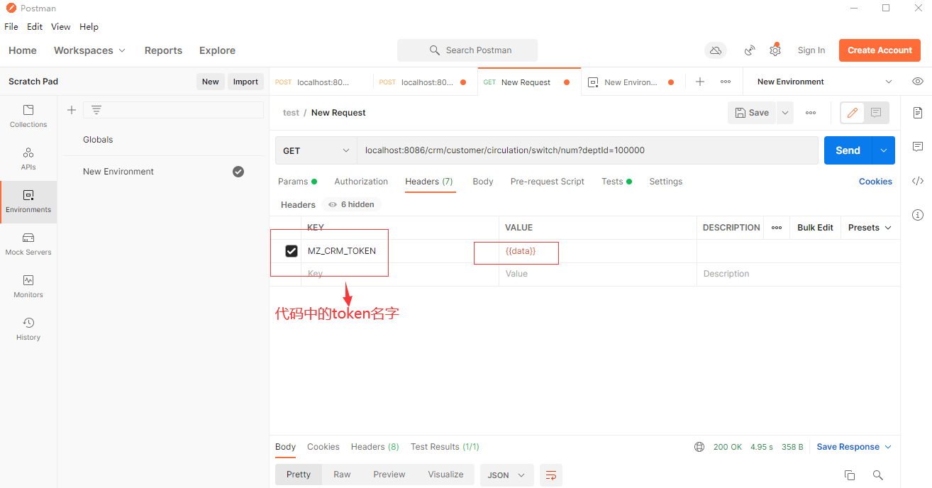The height and width of the screenshot is (488, 932).
Task: Select the Raw response view
Action: point(342,475)
